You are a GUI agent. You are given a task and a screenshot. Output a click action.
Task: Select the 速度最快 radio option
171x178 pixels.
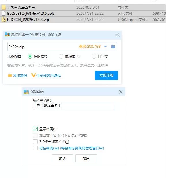(x=30, y=56)
